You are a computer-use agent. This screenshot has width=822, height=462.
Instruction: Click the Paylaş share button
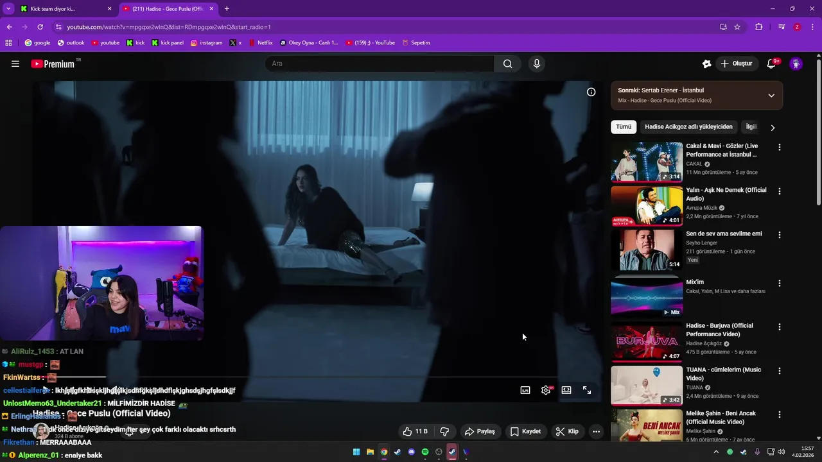pyautogui.click(x=480, y=431)
